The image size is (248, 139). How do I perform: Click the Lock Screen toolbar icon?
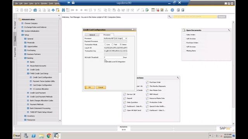point(58,10)
